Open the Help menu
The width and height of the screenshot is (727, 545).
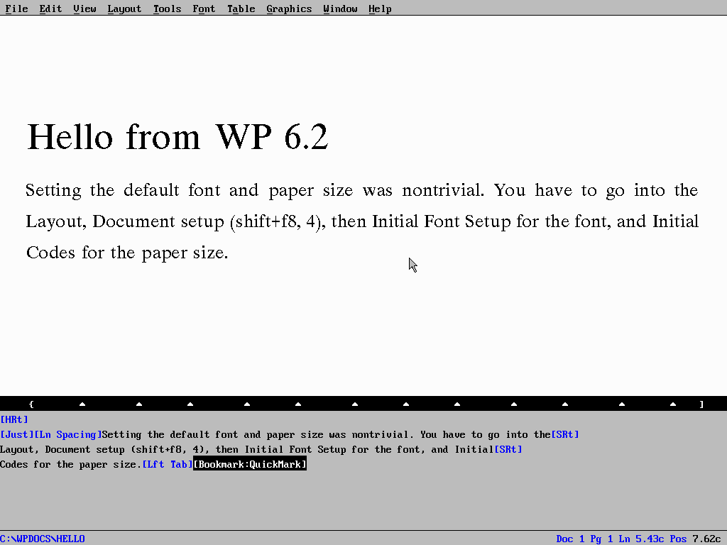[380, 9]
